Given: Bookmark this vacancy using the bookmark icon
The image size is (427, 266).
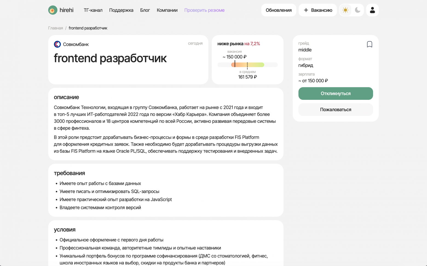Looking at the screenshot, I should pyautogui.click(x=370, y=44).
